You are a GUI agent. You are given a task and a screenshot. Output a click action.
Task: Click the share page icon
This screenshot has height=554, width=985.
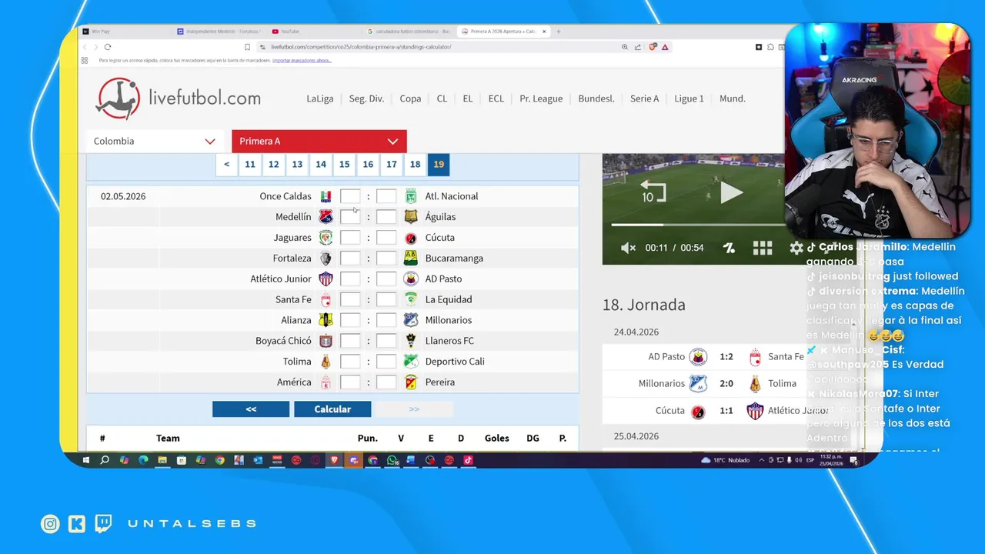[638, 47]
